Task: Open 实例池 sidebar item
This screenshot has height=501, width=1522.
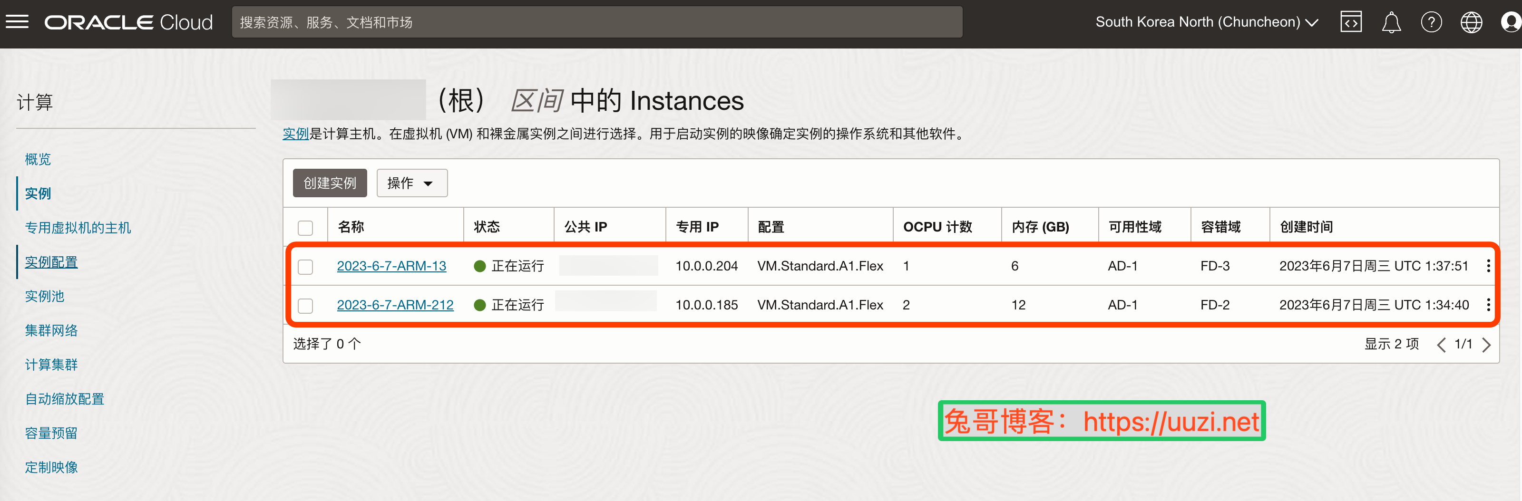Action: point(44,297)
